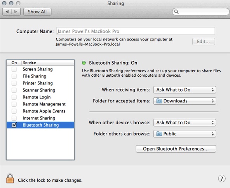Uncheck the Bluetooth Sharing checkbox
The height and width of the screenshot is (188, 230).
click(x=14, y=125)
